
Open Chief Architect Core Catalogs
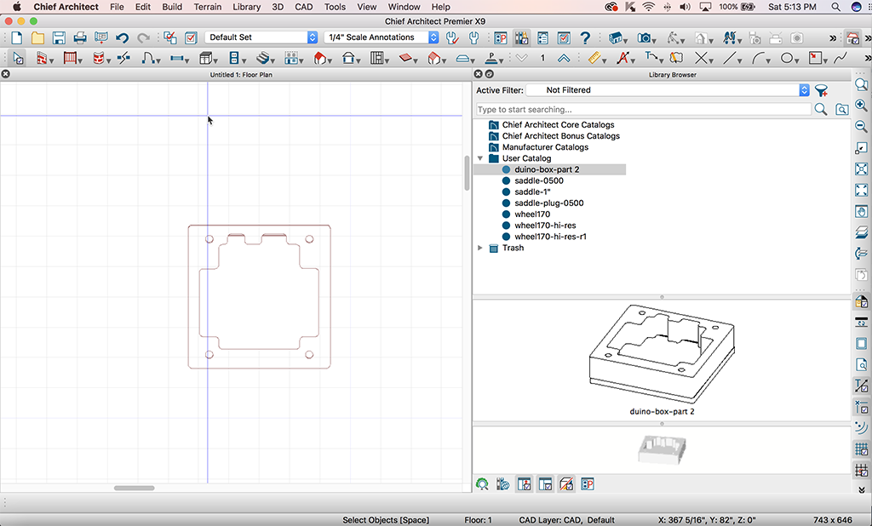[x=558, y=125]
